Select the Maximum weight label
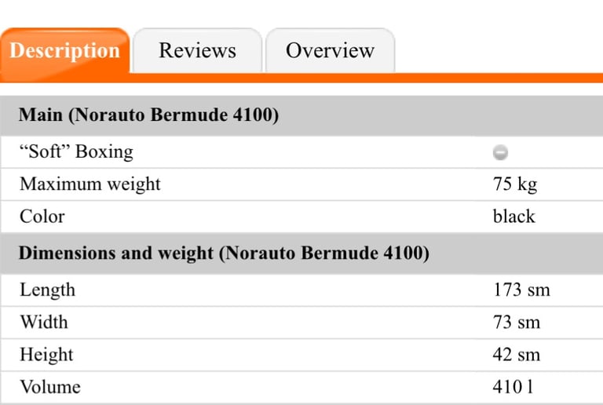 [90, 184]
